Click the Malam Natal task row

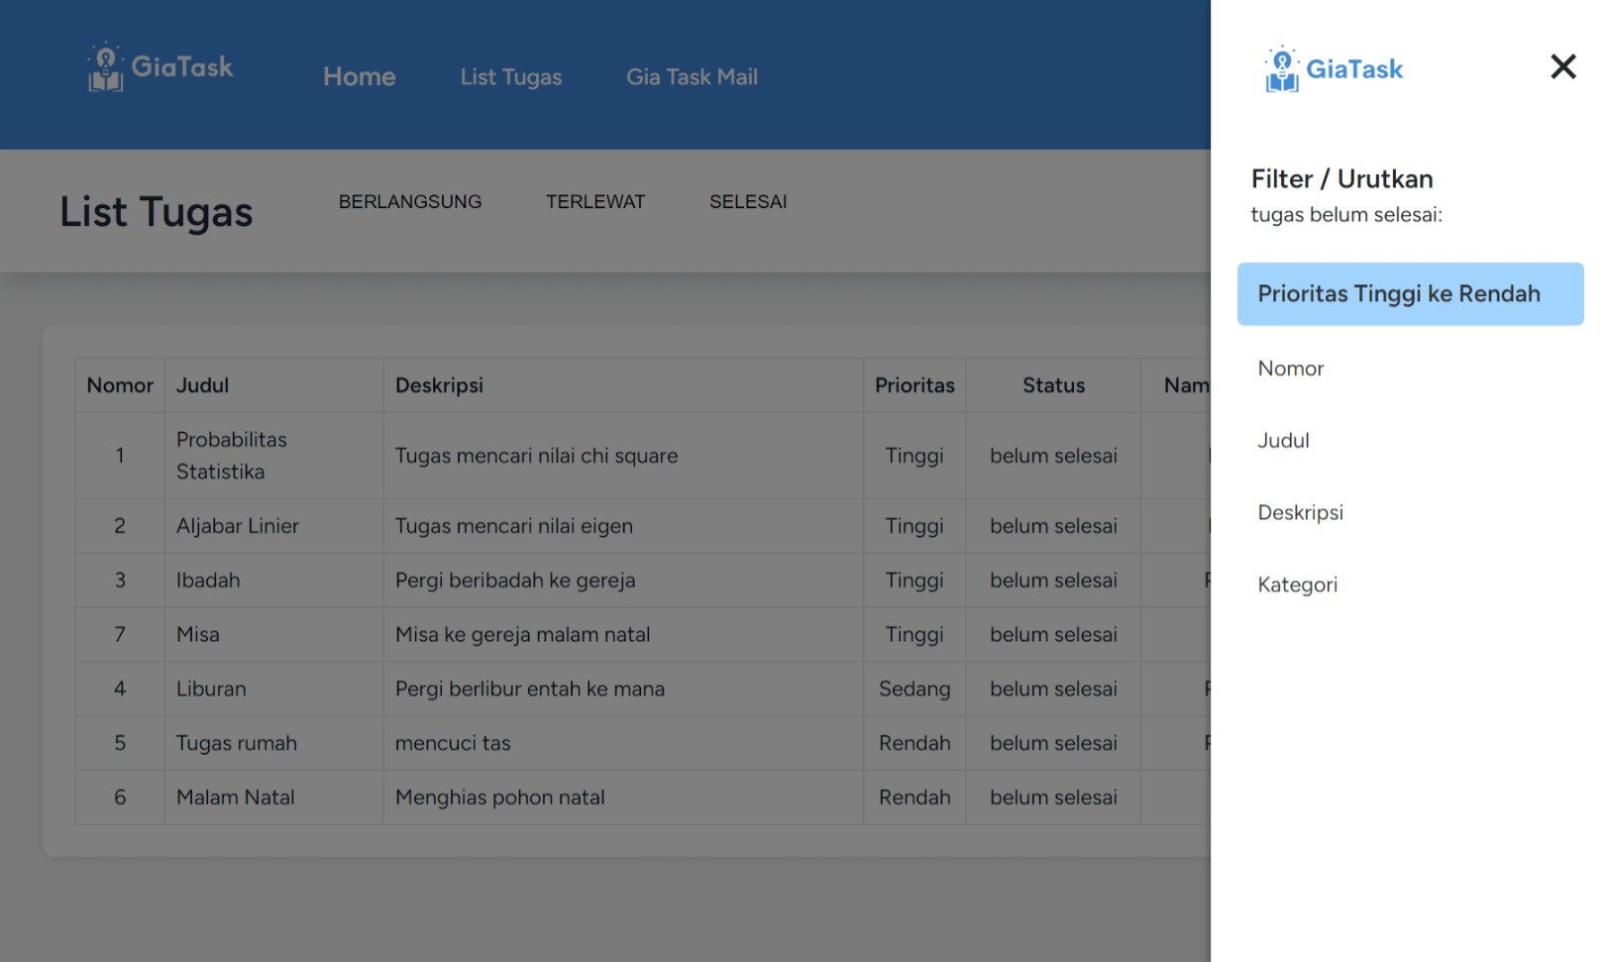[495, 797]
